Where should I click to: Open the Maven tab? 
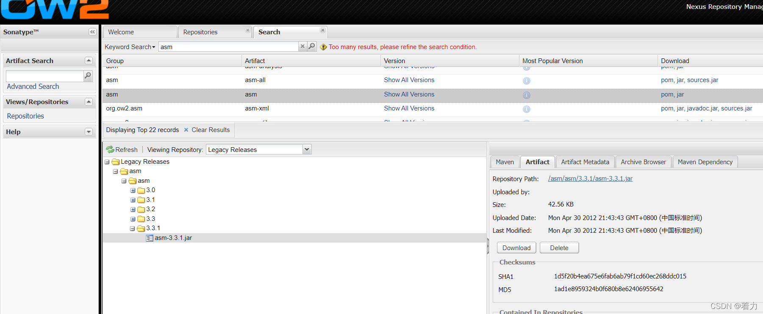click(x=505, y=162)
